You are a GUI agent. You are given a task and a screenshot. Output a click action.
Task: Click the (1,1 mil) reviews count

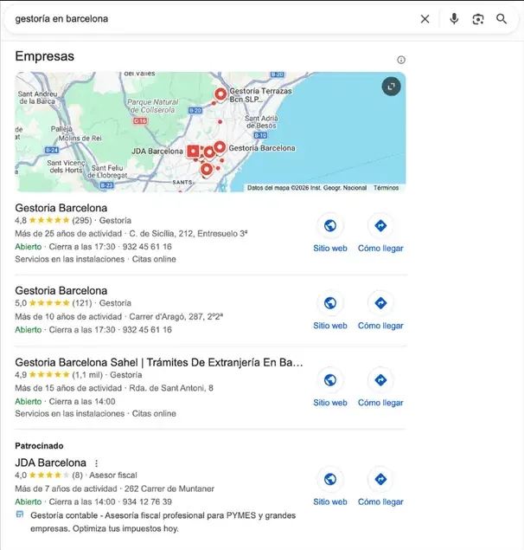87,375
